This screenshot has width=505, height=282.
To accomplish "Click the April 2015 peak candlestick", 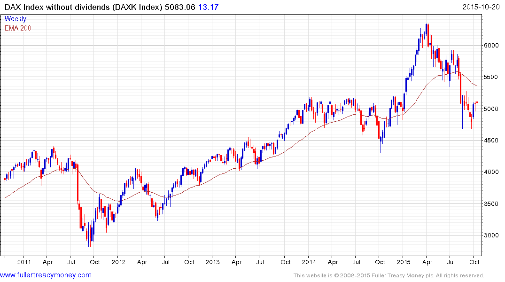I will click(x=426, y=29).
